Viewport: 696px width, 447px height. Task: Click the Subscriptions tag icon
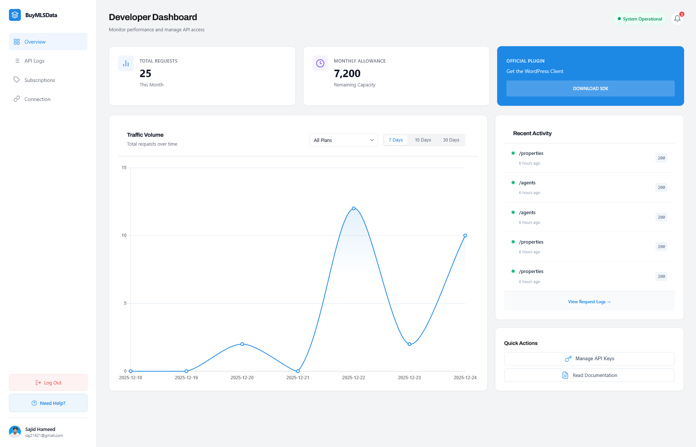[17, 80]
